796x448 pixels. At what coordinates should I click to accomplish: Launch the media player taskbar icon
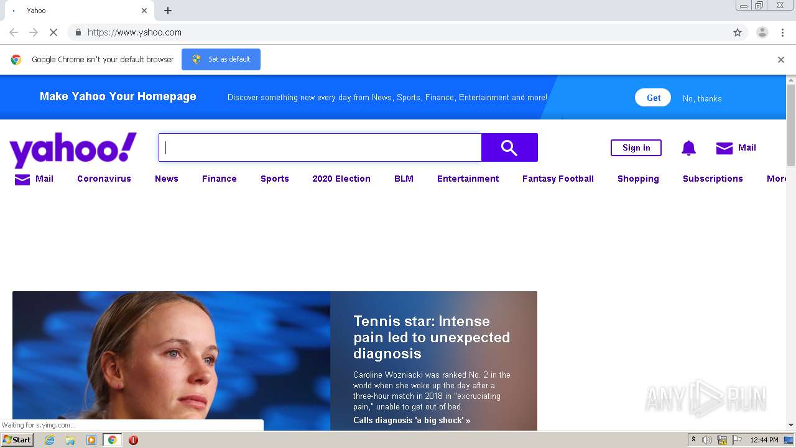[x=91, y=440]
